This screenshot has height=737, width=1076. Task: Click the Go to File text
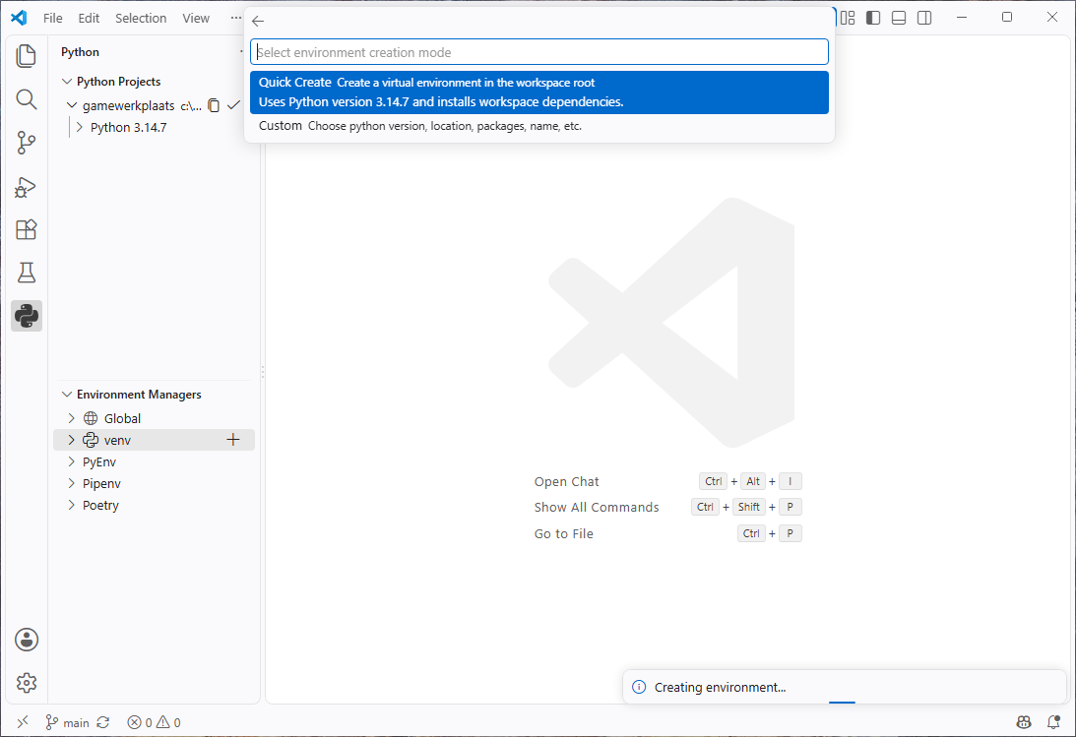pyautogui.click(x=563, y=534)
